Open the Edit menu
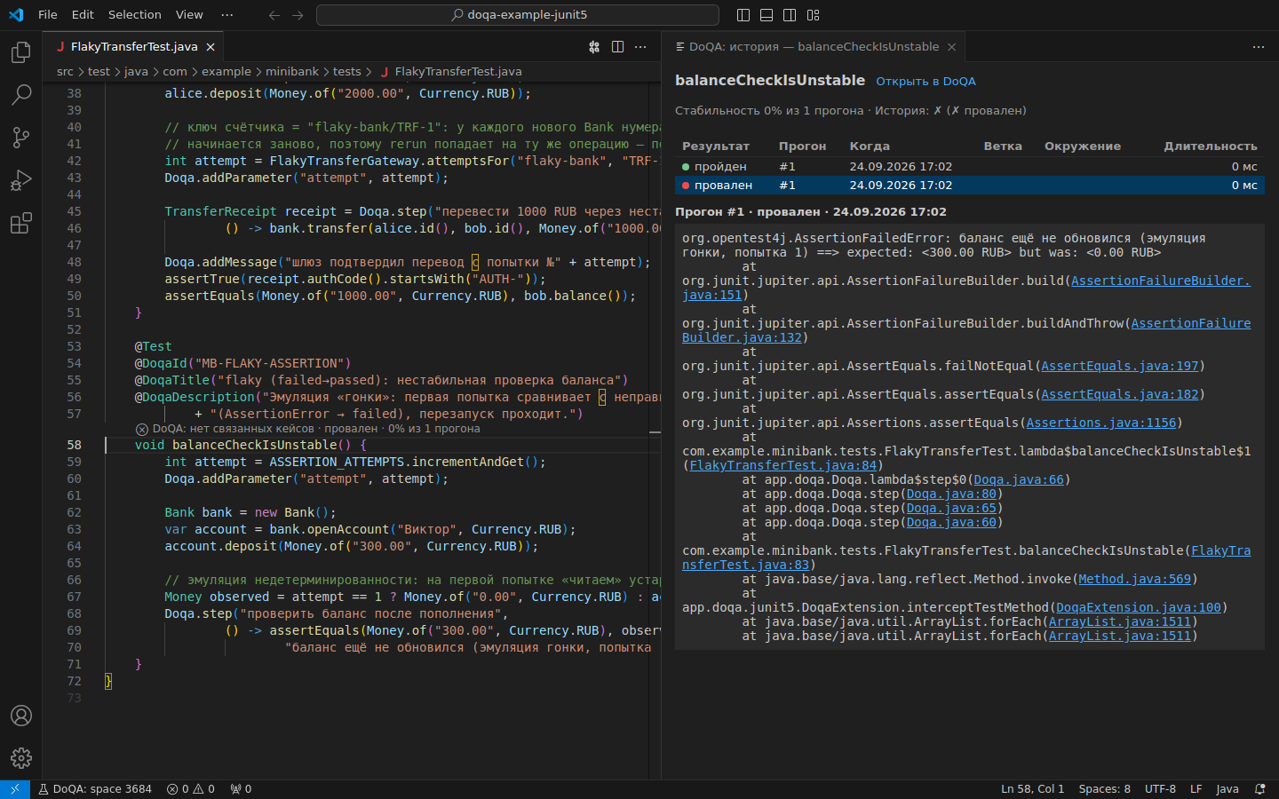The image size is (1279, 799). (83, 15)
